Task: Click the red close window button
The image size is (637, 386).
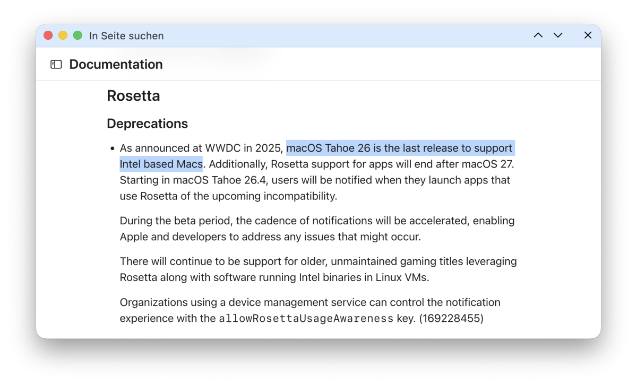Action: [x=48, y=36]
